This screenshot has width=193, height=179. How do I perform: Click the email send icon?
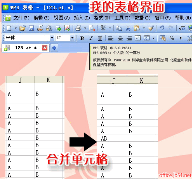coord(58,28)
